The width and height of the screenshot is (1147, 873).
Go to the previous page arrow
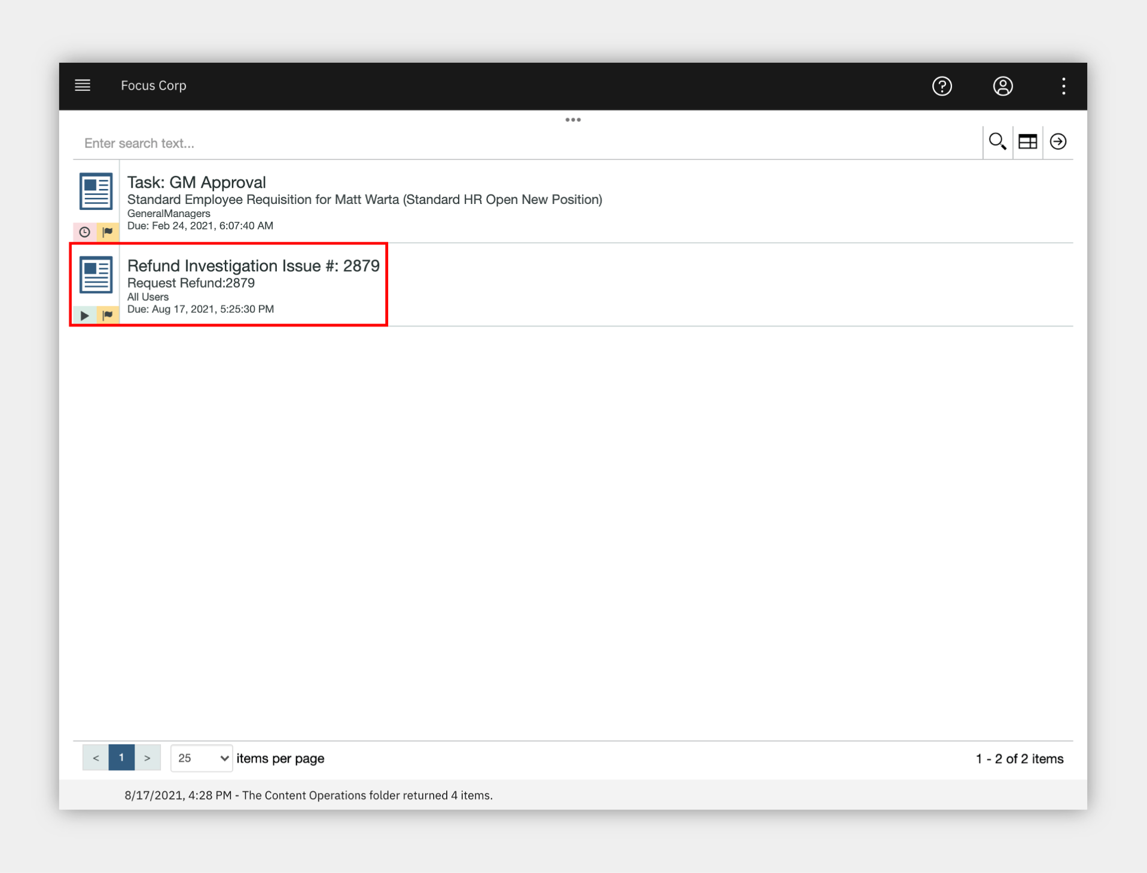[x=96, y=758]
